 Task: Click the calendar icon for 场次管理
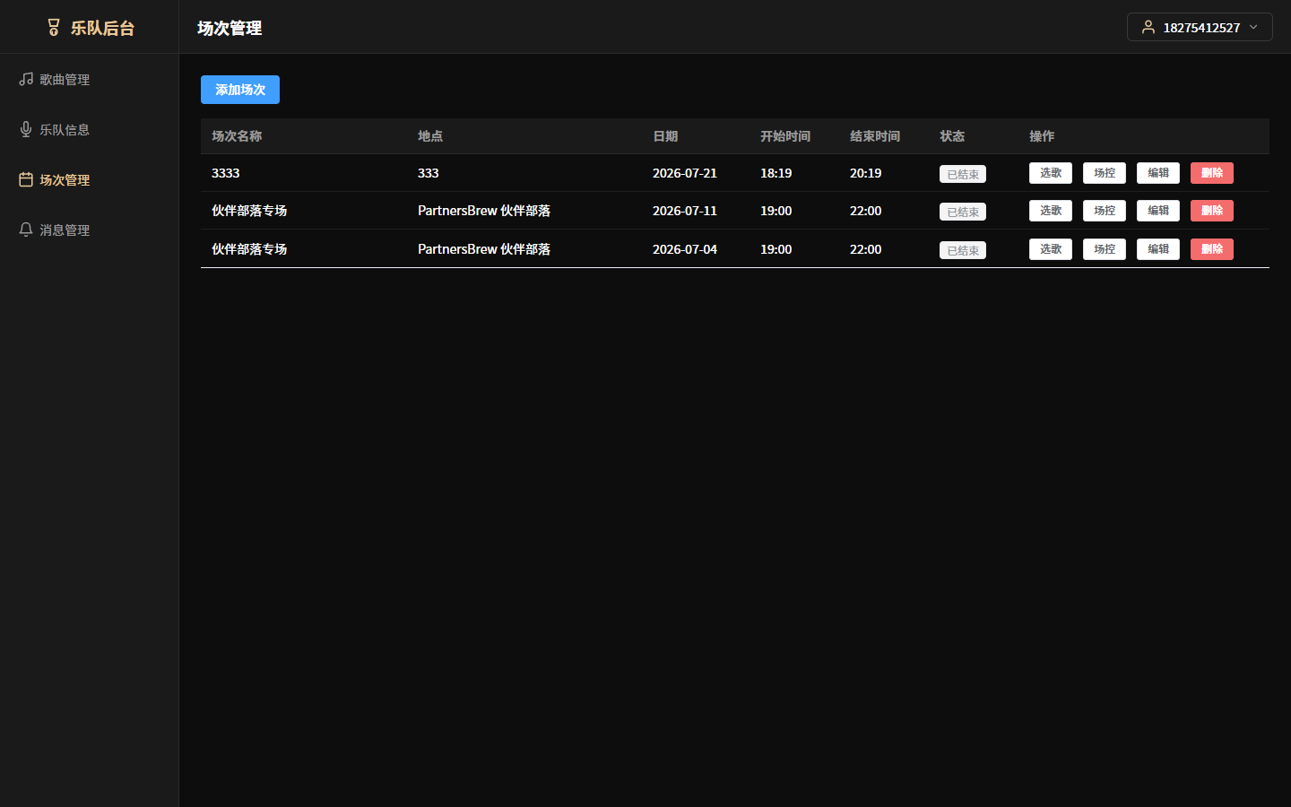pyautogui.click(x=26, y=179)
